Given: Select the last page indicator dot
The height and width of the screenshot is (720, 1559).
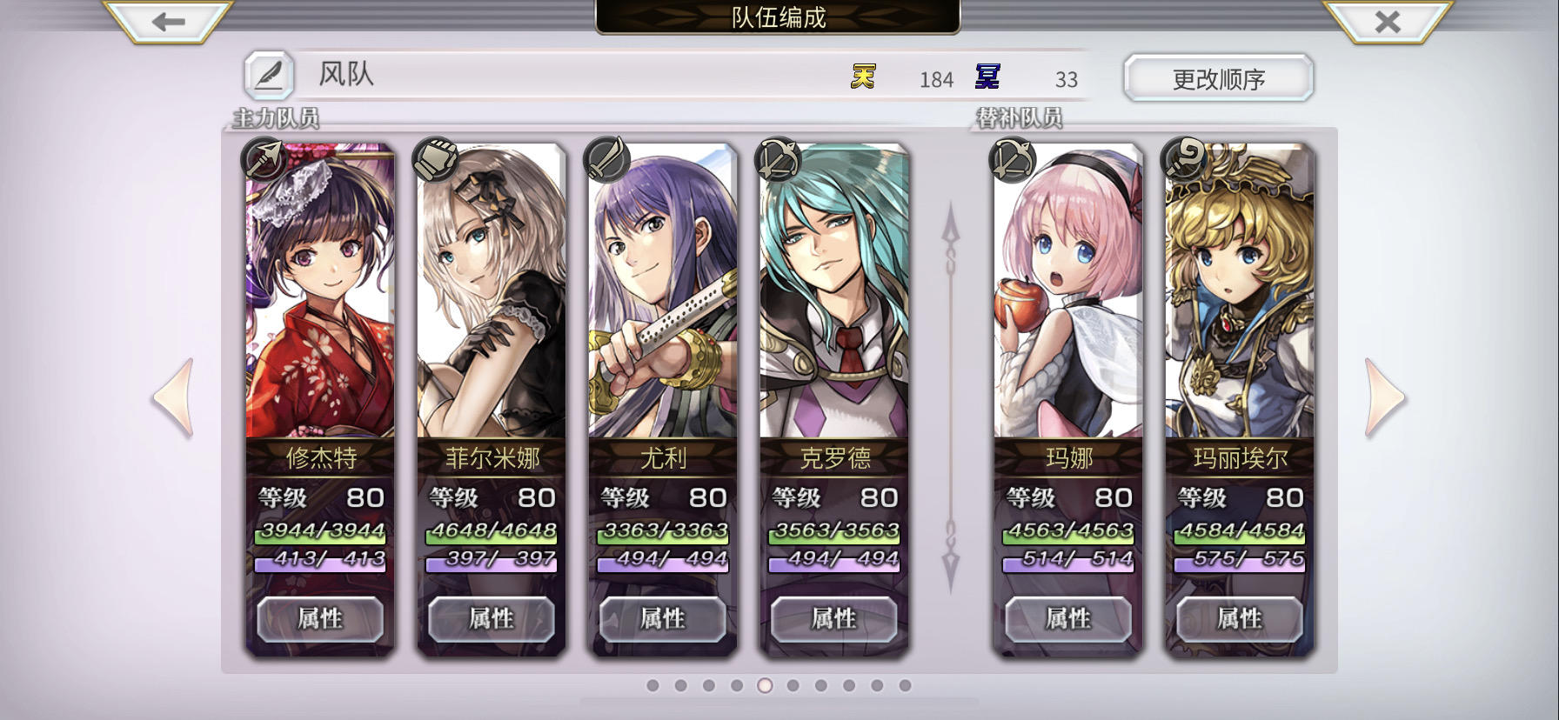Looking at the screenshot, I should [x=905, y=685].
